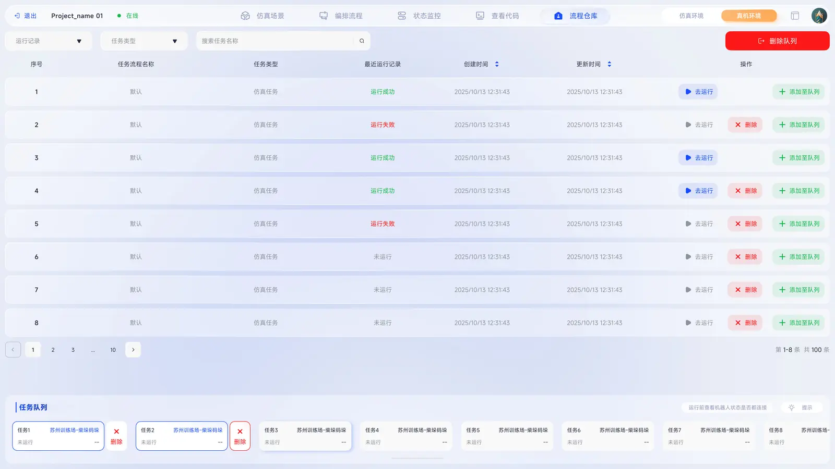Click 运行成功 status in row 3
This screenshot has width=835, height=469.
[383, 158]
